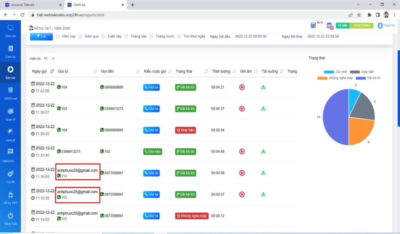
Task: Play recording for the 11:42:55 call
Action: click(x=242, y=87)
